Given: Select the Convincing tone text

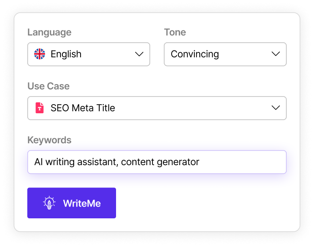Looking at the screenshot, I should click(x=195, y=54).
